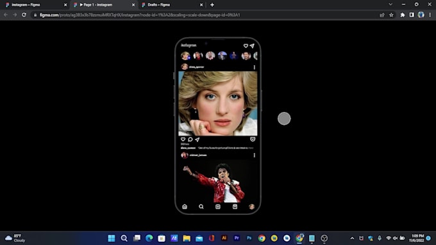The image size is (436, 245).
Task: Bookmark this page with the star icon
Action: (391, 15)
